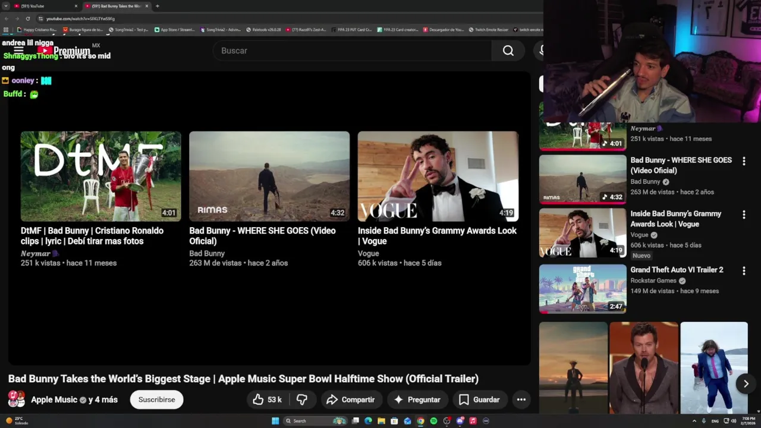The image size is (761, 428).
Task: Open options menu for Grand Theft Auto VI Trailer 2
Action: click(x=744, y=270)
